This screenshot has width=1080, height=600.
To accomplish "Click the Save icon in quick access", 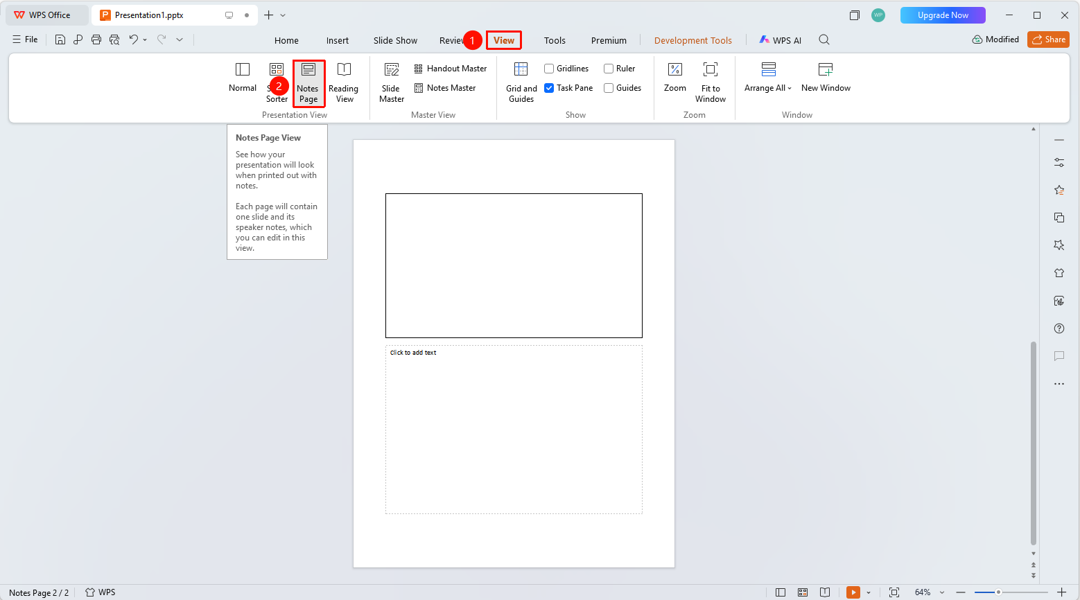I will coord(60,39).
